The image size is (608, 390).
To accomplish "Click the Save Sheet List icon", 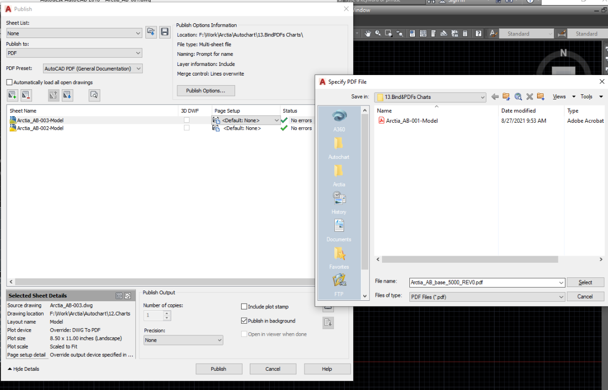I will [x=165, y=32].
